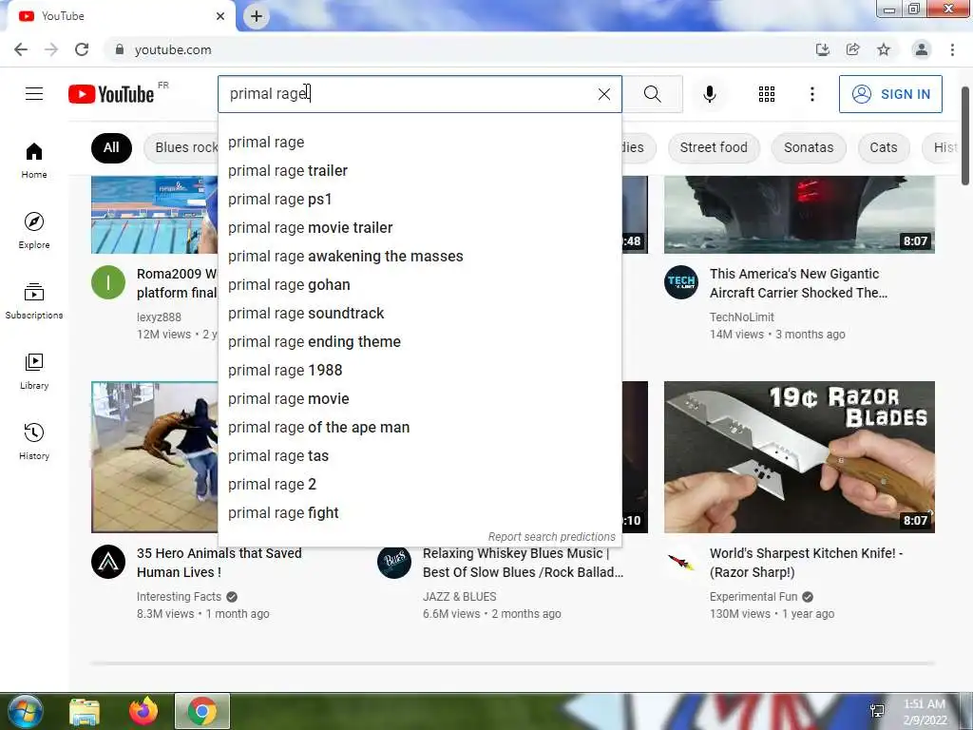Choose suggestion 'primal rage trailer'

coord(420,171)
